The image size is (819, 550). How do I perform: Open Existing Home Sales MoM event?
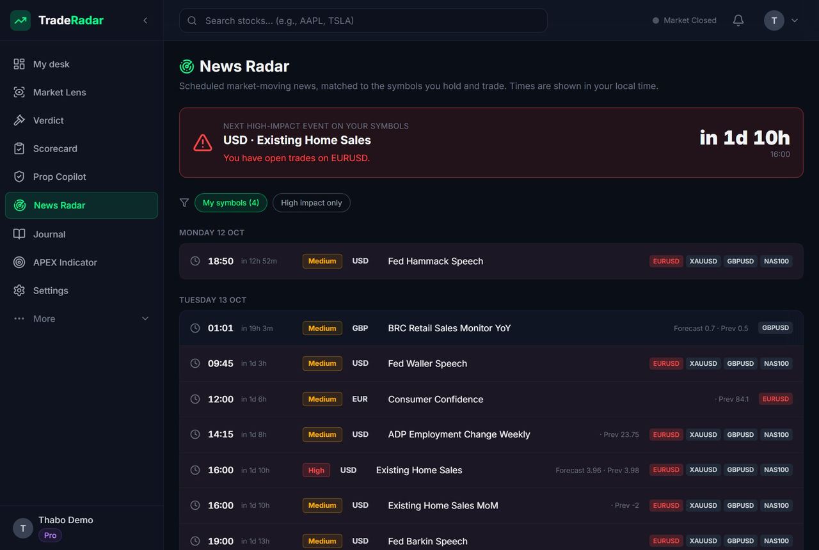click(x=491, y=505)
